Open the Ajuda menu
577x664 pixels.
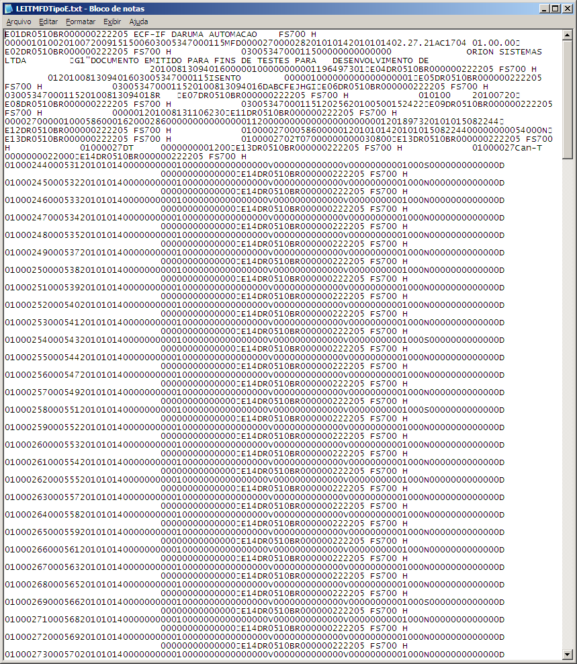[138, 22]
